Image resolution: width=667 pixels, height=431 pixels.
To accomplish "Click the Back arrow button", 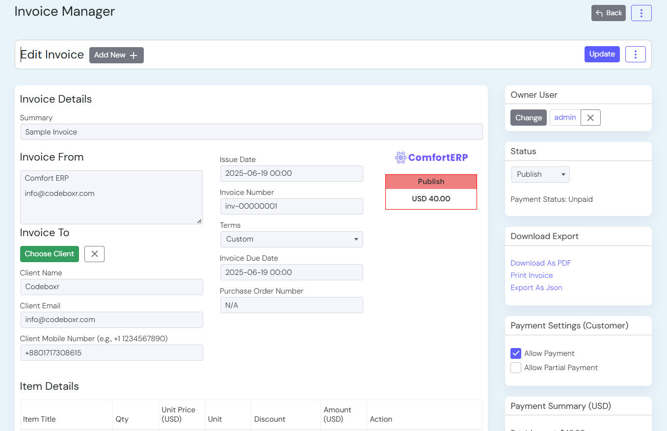I will [608, 13].
